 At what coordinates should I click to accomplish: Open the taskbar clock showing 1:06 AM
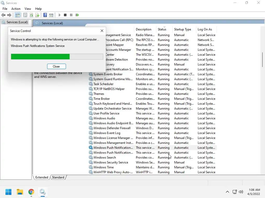click(254, 192)
